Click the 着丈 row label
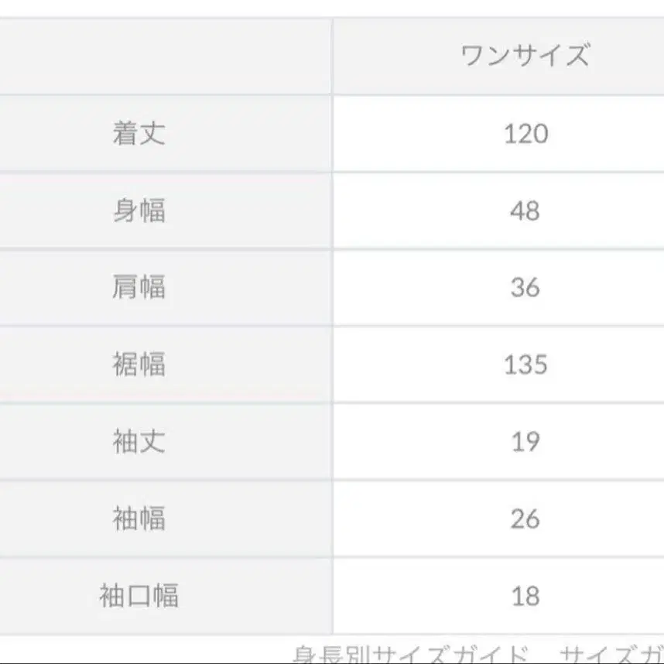 (x=139, y=134)
